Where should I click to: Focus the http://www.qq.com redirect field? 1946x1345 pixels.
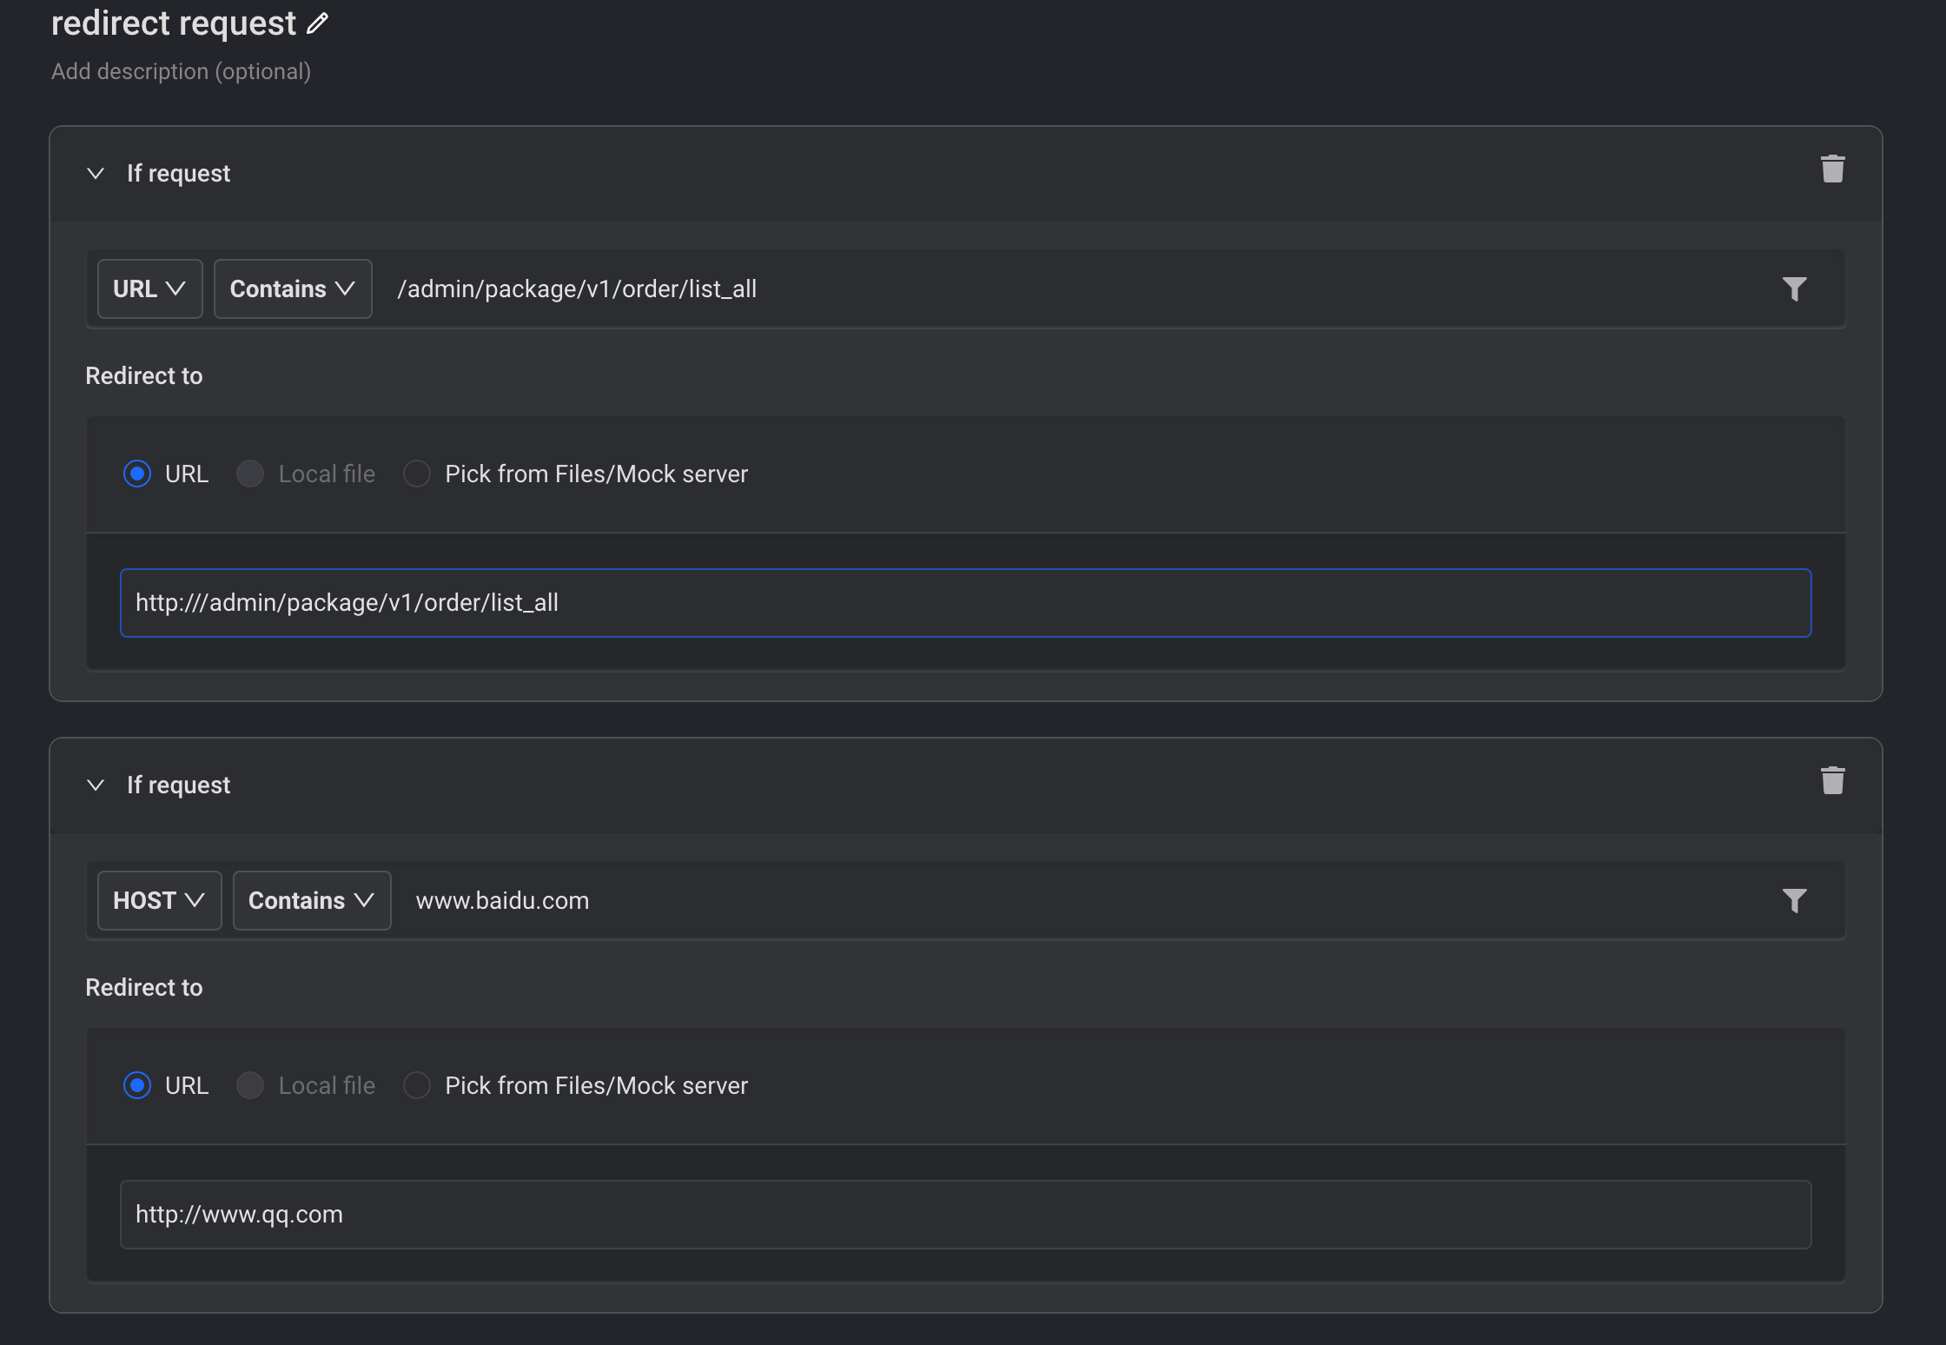(x=964, y=1214)
